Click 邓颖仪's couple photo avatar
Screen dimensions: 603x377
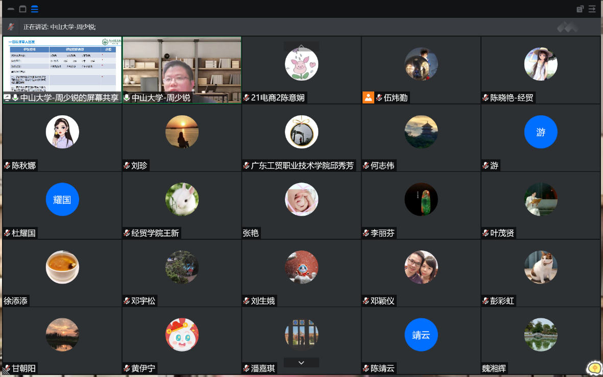(x=421, y=267)
